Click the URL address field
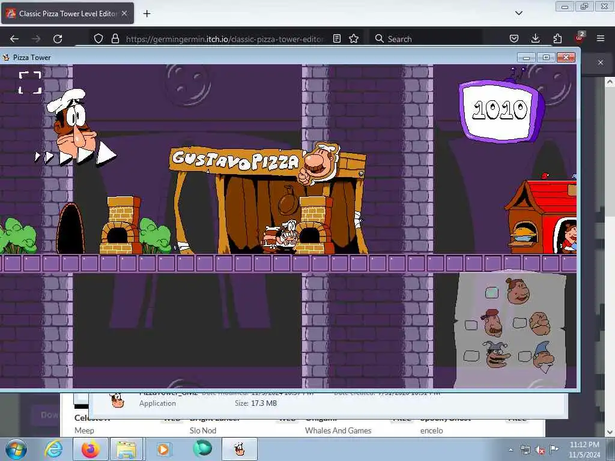This screenshot has height=461, width=615. pos(225,39)
